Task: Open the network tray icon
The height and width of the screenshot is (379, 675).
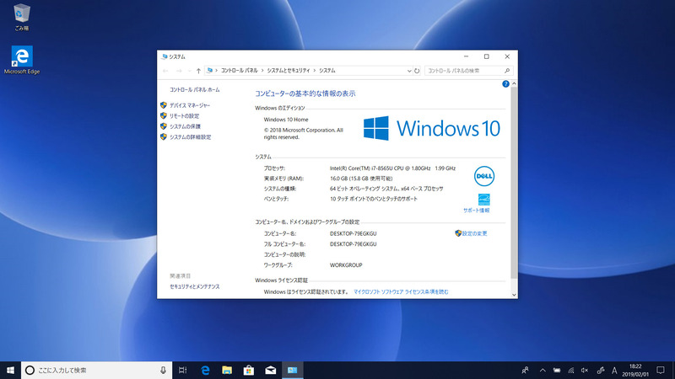Action: click(x=571, y=370)
